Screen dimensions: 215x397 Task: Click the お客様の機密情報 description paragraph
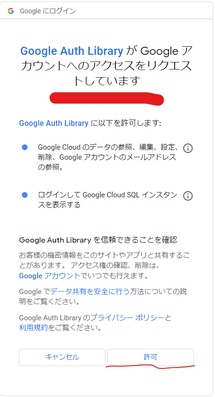point(104,265)
